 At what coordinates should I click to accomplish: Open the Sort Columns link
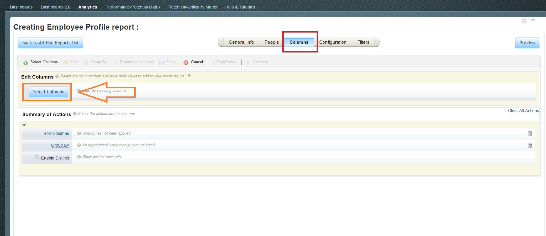[56, 133]
